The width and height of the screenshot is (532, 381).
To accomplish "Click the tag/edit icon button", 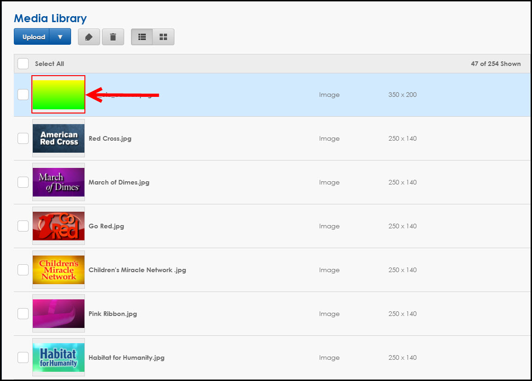I will (89, 37).
